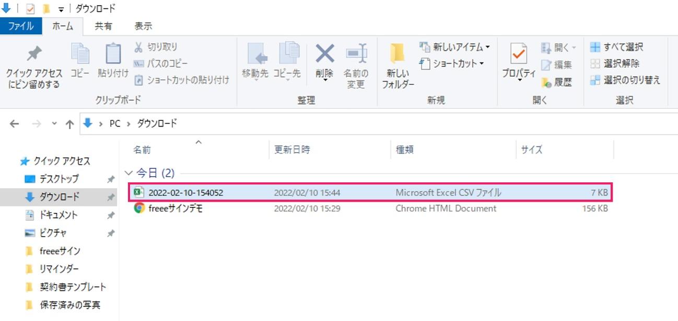Screen dimensions: 678x321
Task: Click ダウンロード in address bar breadcrumb
Action: (157, 124)
